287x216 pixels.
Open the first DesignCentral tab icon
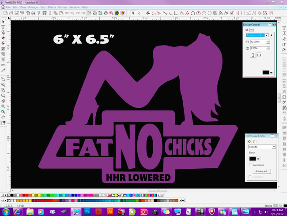pos(247,30)
